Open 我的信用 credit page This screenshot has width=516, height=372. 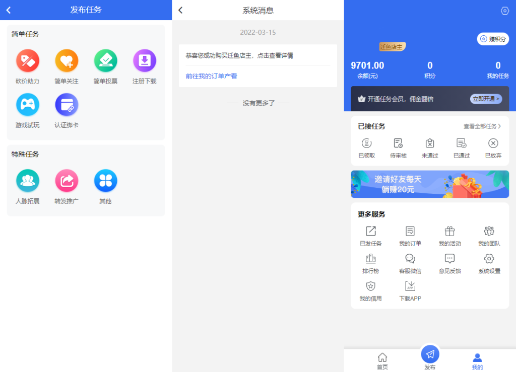[371, 290]
